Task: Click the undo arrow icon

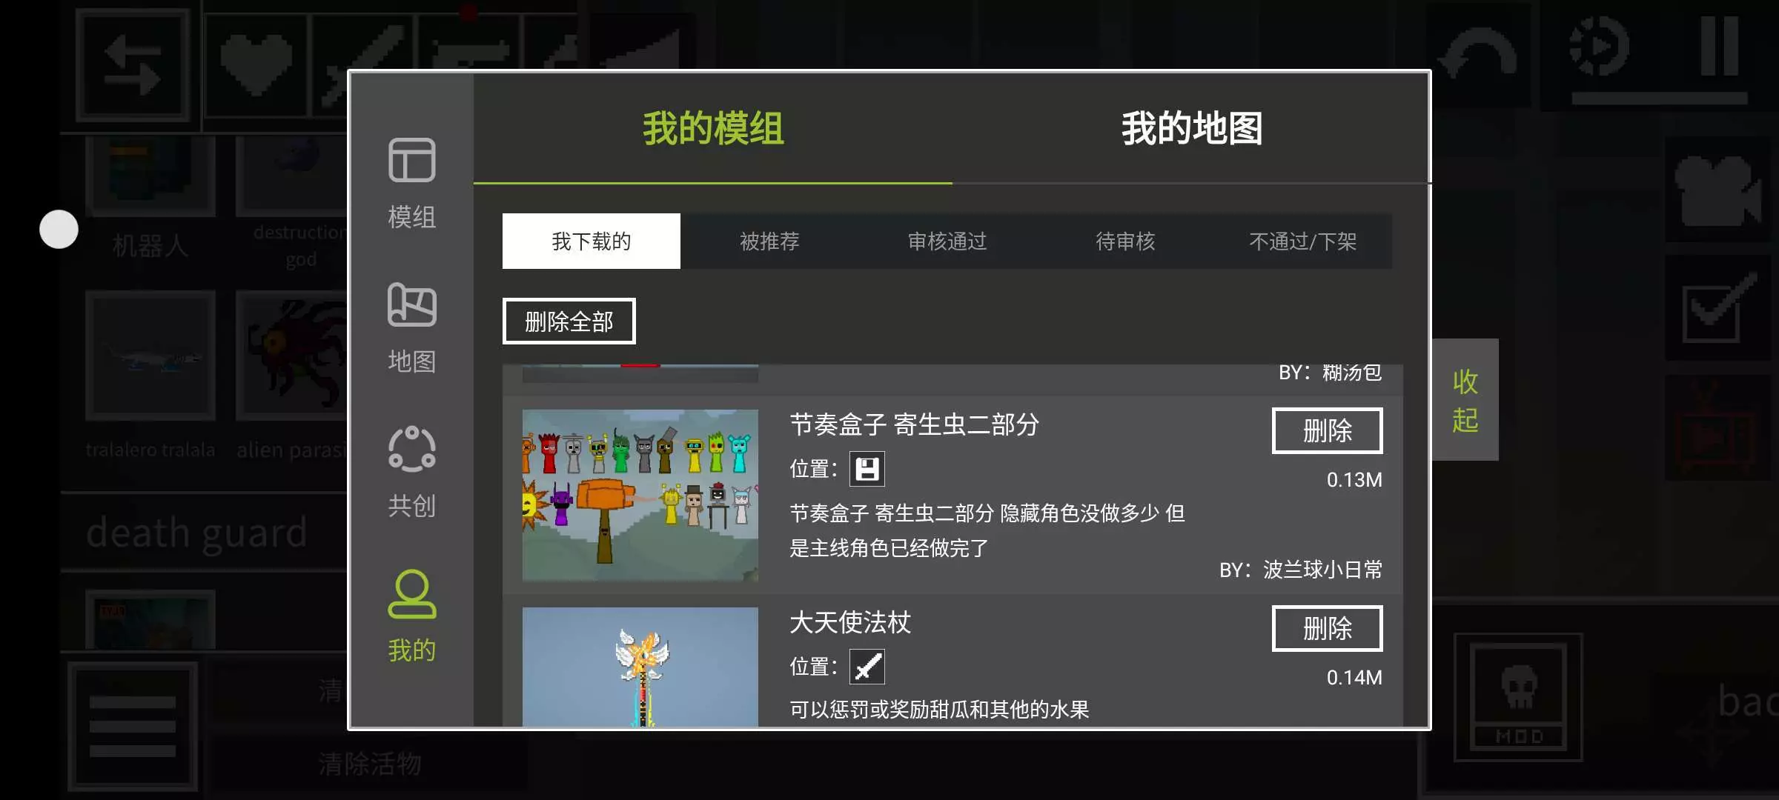Action: [x=1478, y=56]
